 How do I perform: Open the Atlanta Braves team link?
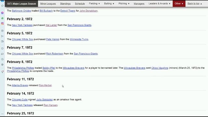click(20, 85)
